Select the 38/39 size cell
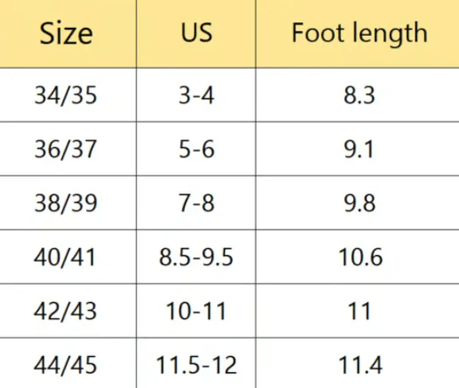The width and height of the screenshot is (459, 388). point(68,203)
